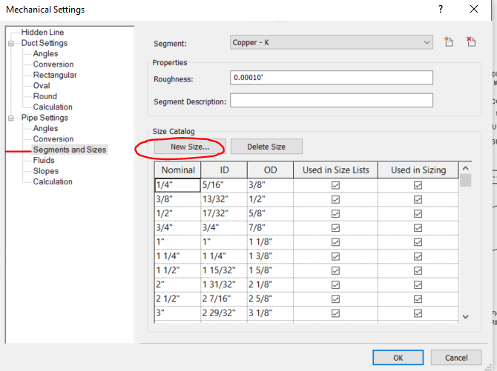Toggle Used in Sizing for 1/2" row
The height and width of the screenshot is (371, 497).
pyautogui.click(x=418, y=214)
